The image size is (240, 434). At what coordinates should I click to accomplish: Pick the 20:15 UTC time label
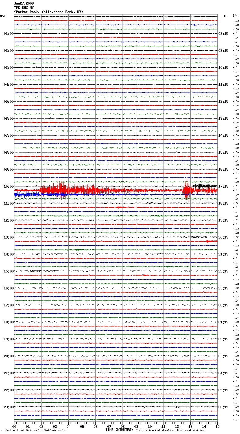[x=223, y=237]
